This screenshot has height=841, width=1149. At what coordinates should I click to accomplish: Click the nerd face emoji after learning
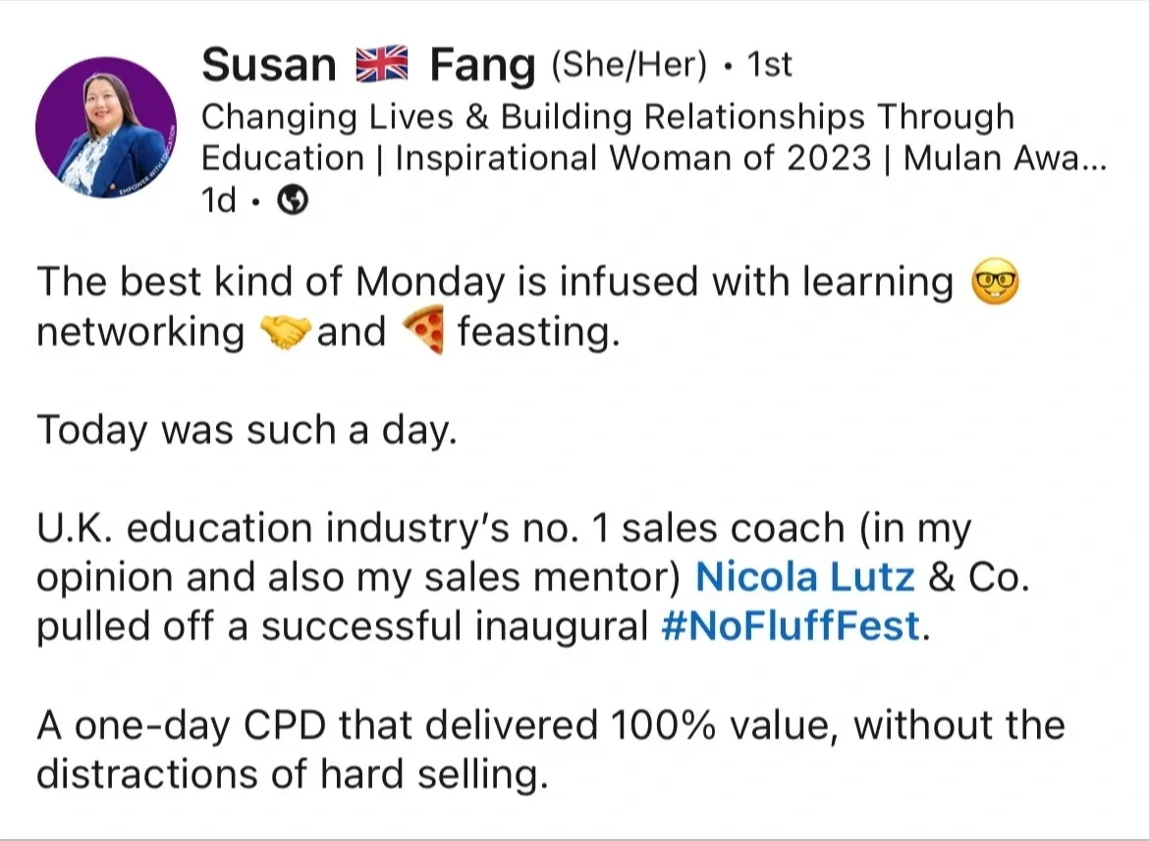coord(995,284)
